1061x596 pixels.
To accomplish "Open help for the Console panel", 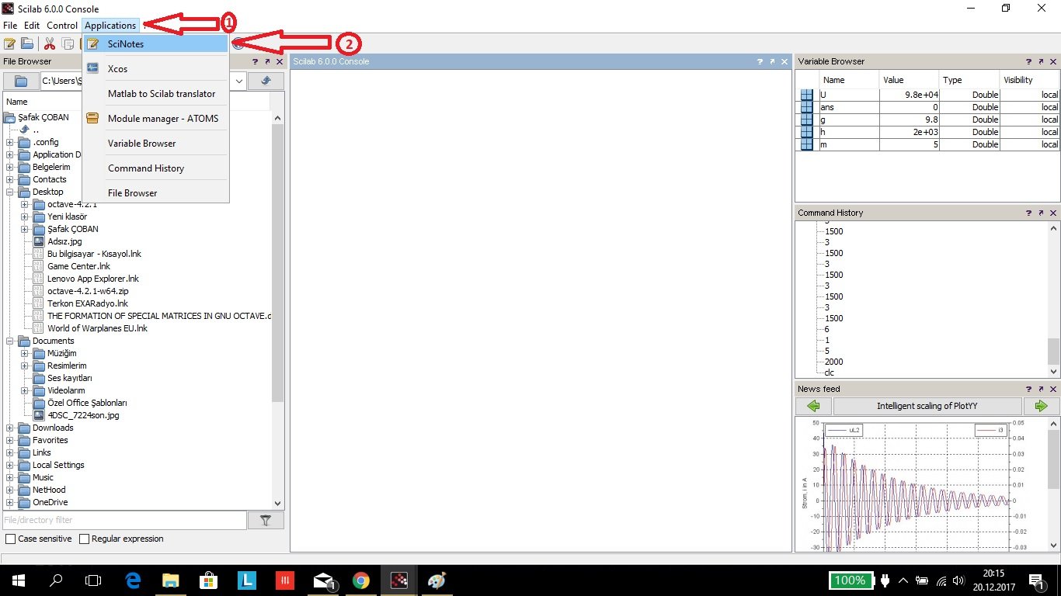I will (761, 61).
